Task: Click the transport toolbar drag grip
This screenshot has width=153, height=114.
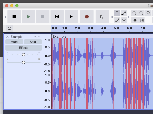Action: click(x=5, y=16)
